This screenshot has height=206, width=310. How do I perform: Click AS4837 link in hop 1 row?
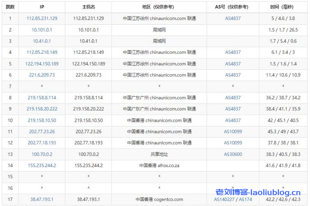click(x=233, y=18)
